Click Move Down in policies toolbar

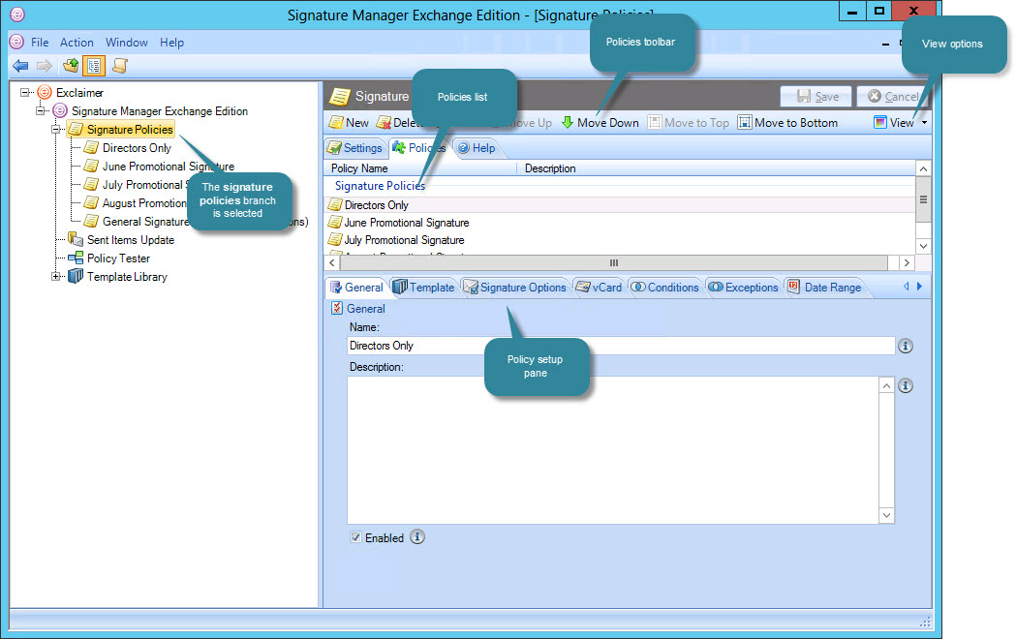tap(600, 122)
